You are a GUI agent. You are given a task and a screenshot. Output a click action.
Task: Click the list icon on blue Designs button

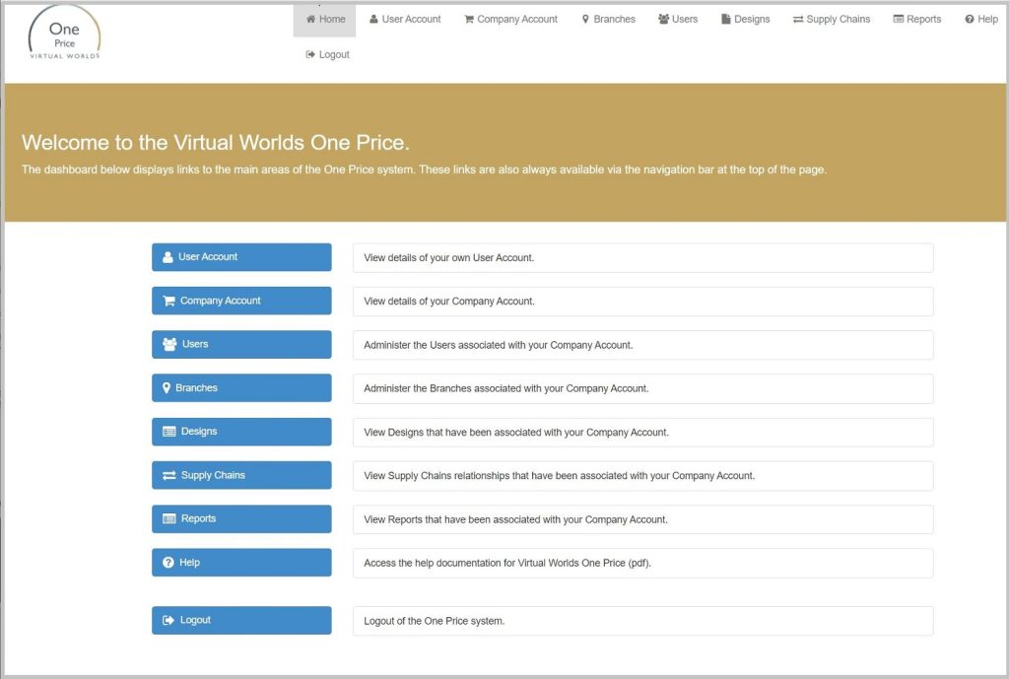[169, 432]
